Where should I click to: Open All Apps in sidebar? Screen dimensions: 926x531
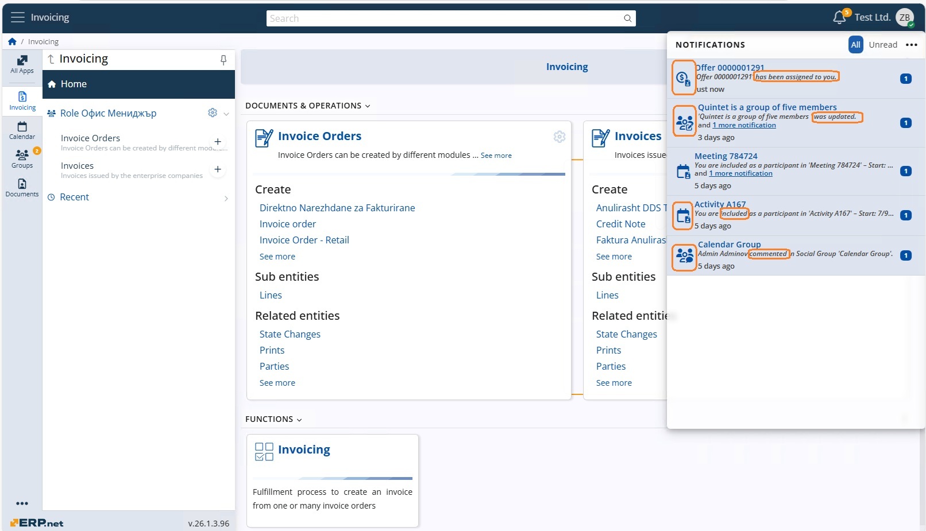click(x=22, y=64)
